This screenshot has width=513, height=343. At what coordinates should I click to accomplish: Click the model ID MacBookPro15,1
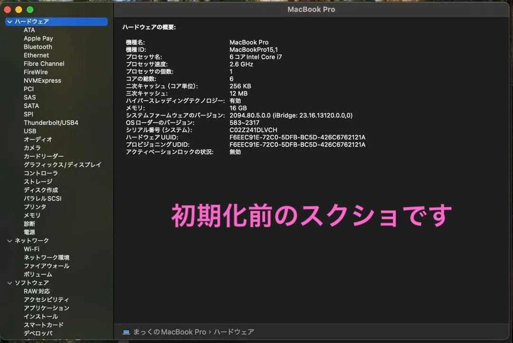(254, 50)
